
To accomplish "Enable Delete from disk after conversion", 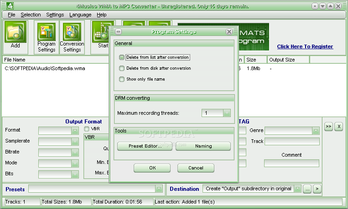I will [122, 68].
